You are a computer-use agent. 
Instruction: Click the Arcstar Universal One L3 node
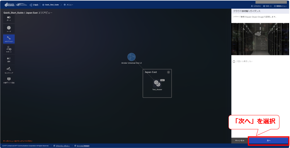132,57
